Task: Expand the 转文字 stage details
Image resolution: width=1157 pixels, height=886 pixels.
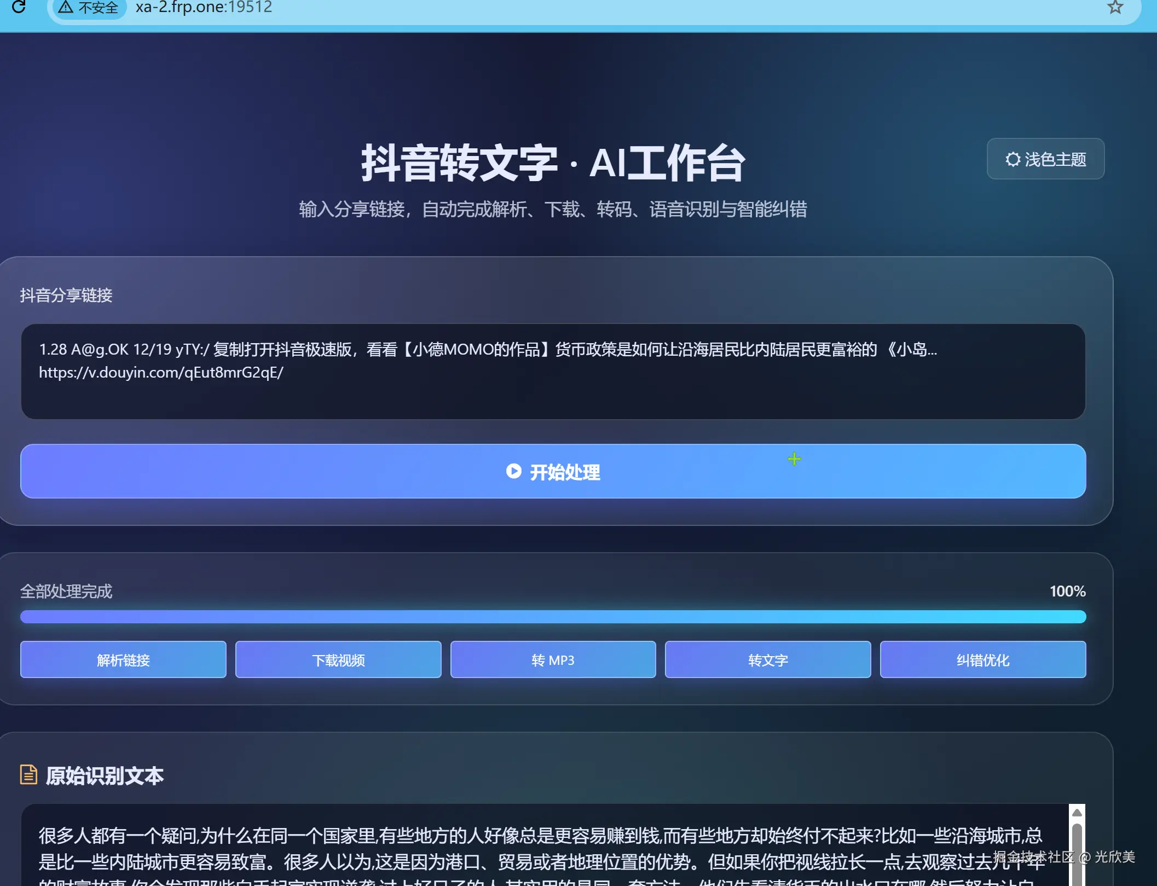Action: (767, 659)
